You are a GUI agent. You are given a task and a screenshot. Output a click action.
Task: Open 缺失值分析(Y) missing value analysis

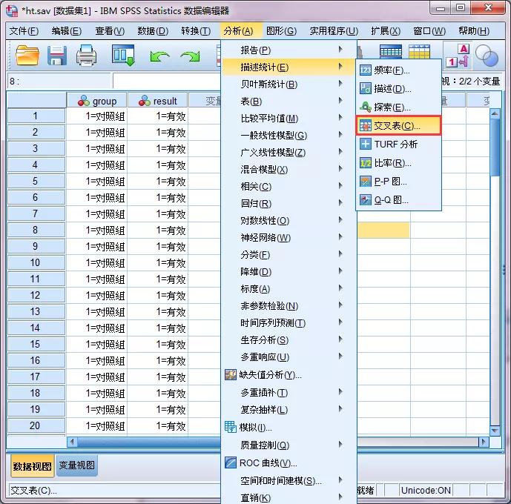click(x=289, y=375)
